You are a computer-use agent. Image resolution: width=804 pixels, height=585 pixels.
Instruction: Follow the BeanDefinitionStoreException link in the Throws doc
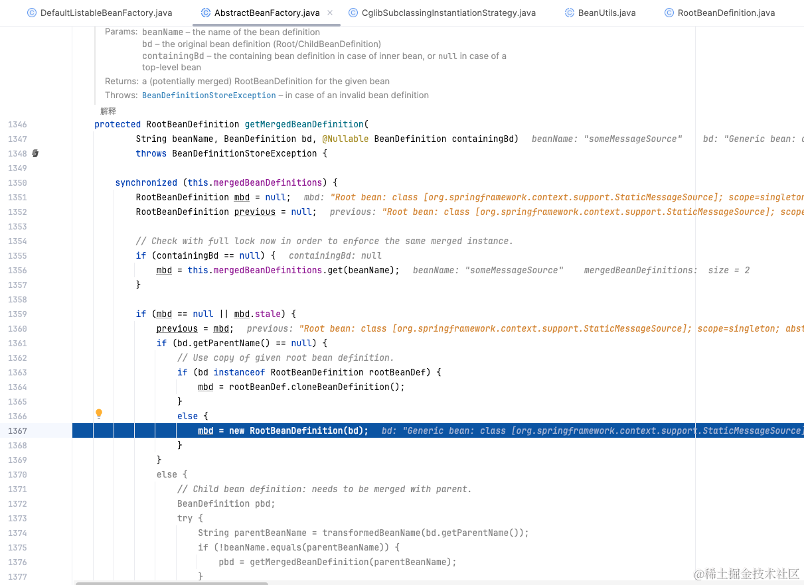tap(209, 96)
